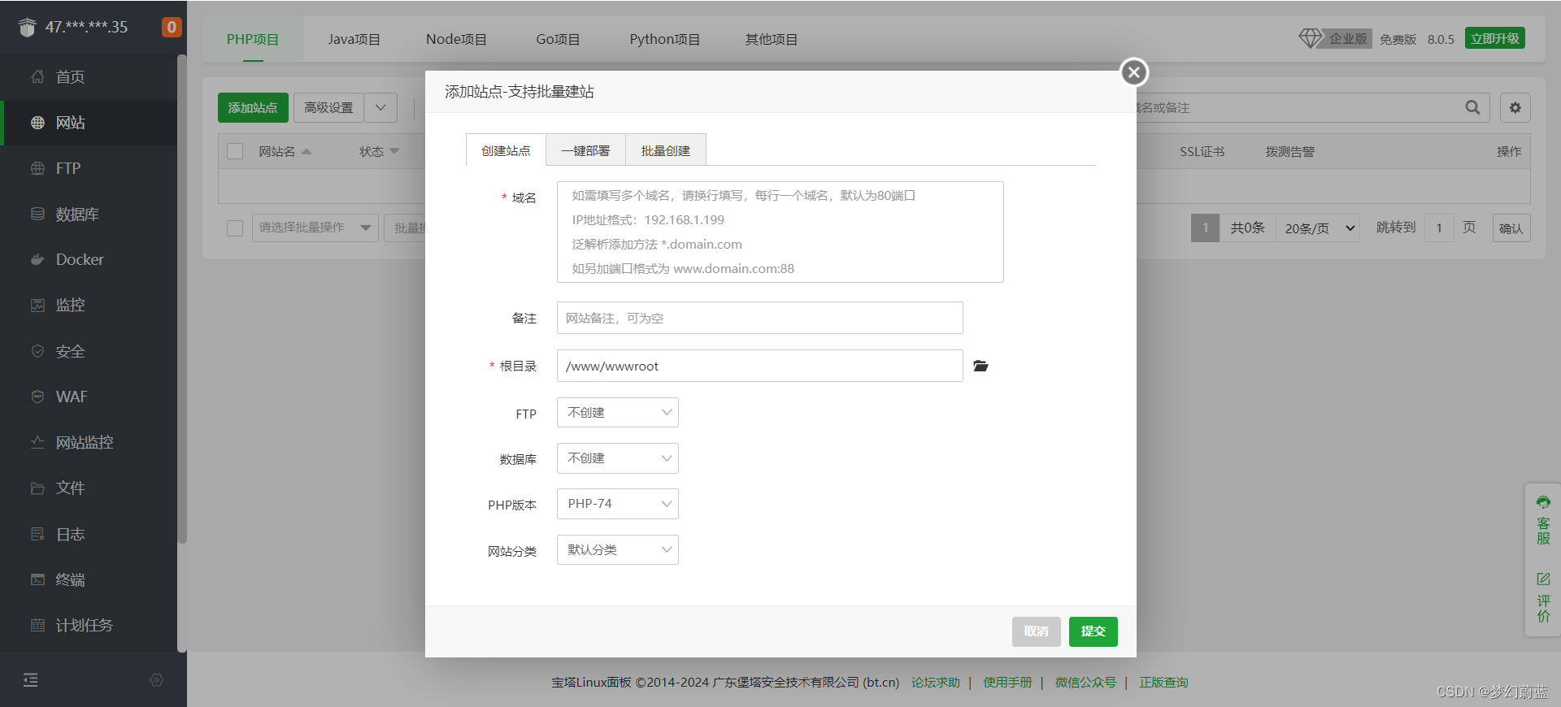This screenshot has height=707, width=1561.
Task: Open the 首页 home sidebar item
Action: coord(88,76)
